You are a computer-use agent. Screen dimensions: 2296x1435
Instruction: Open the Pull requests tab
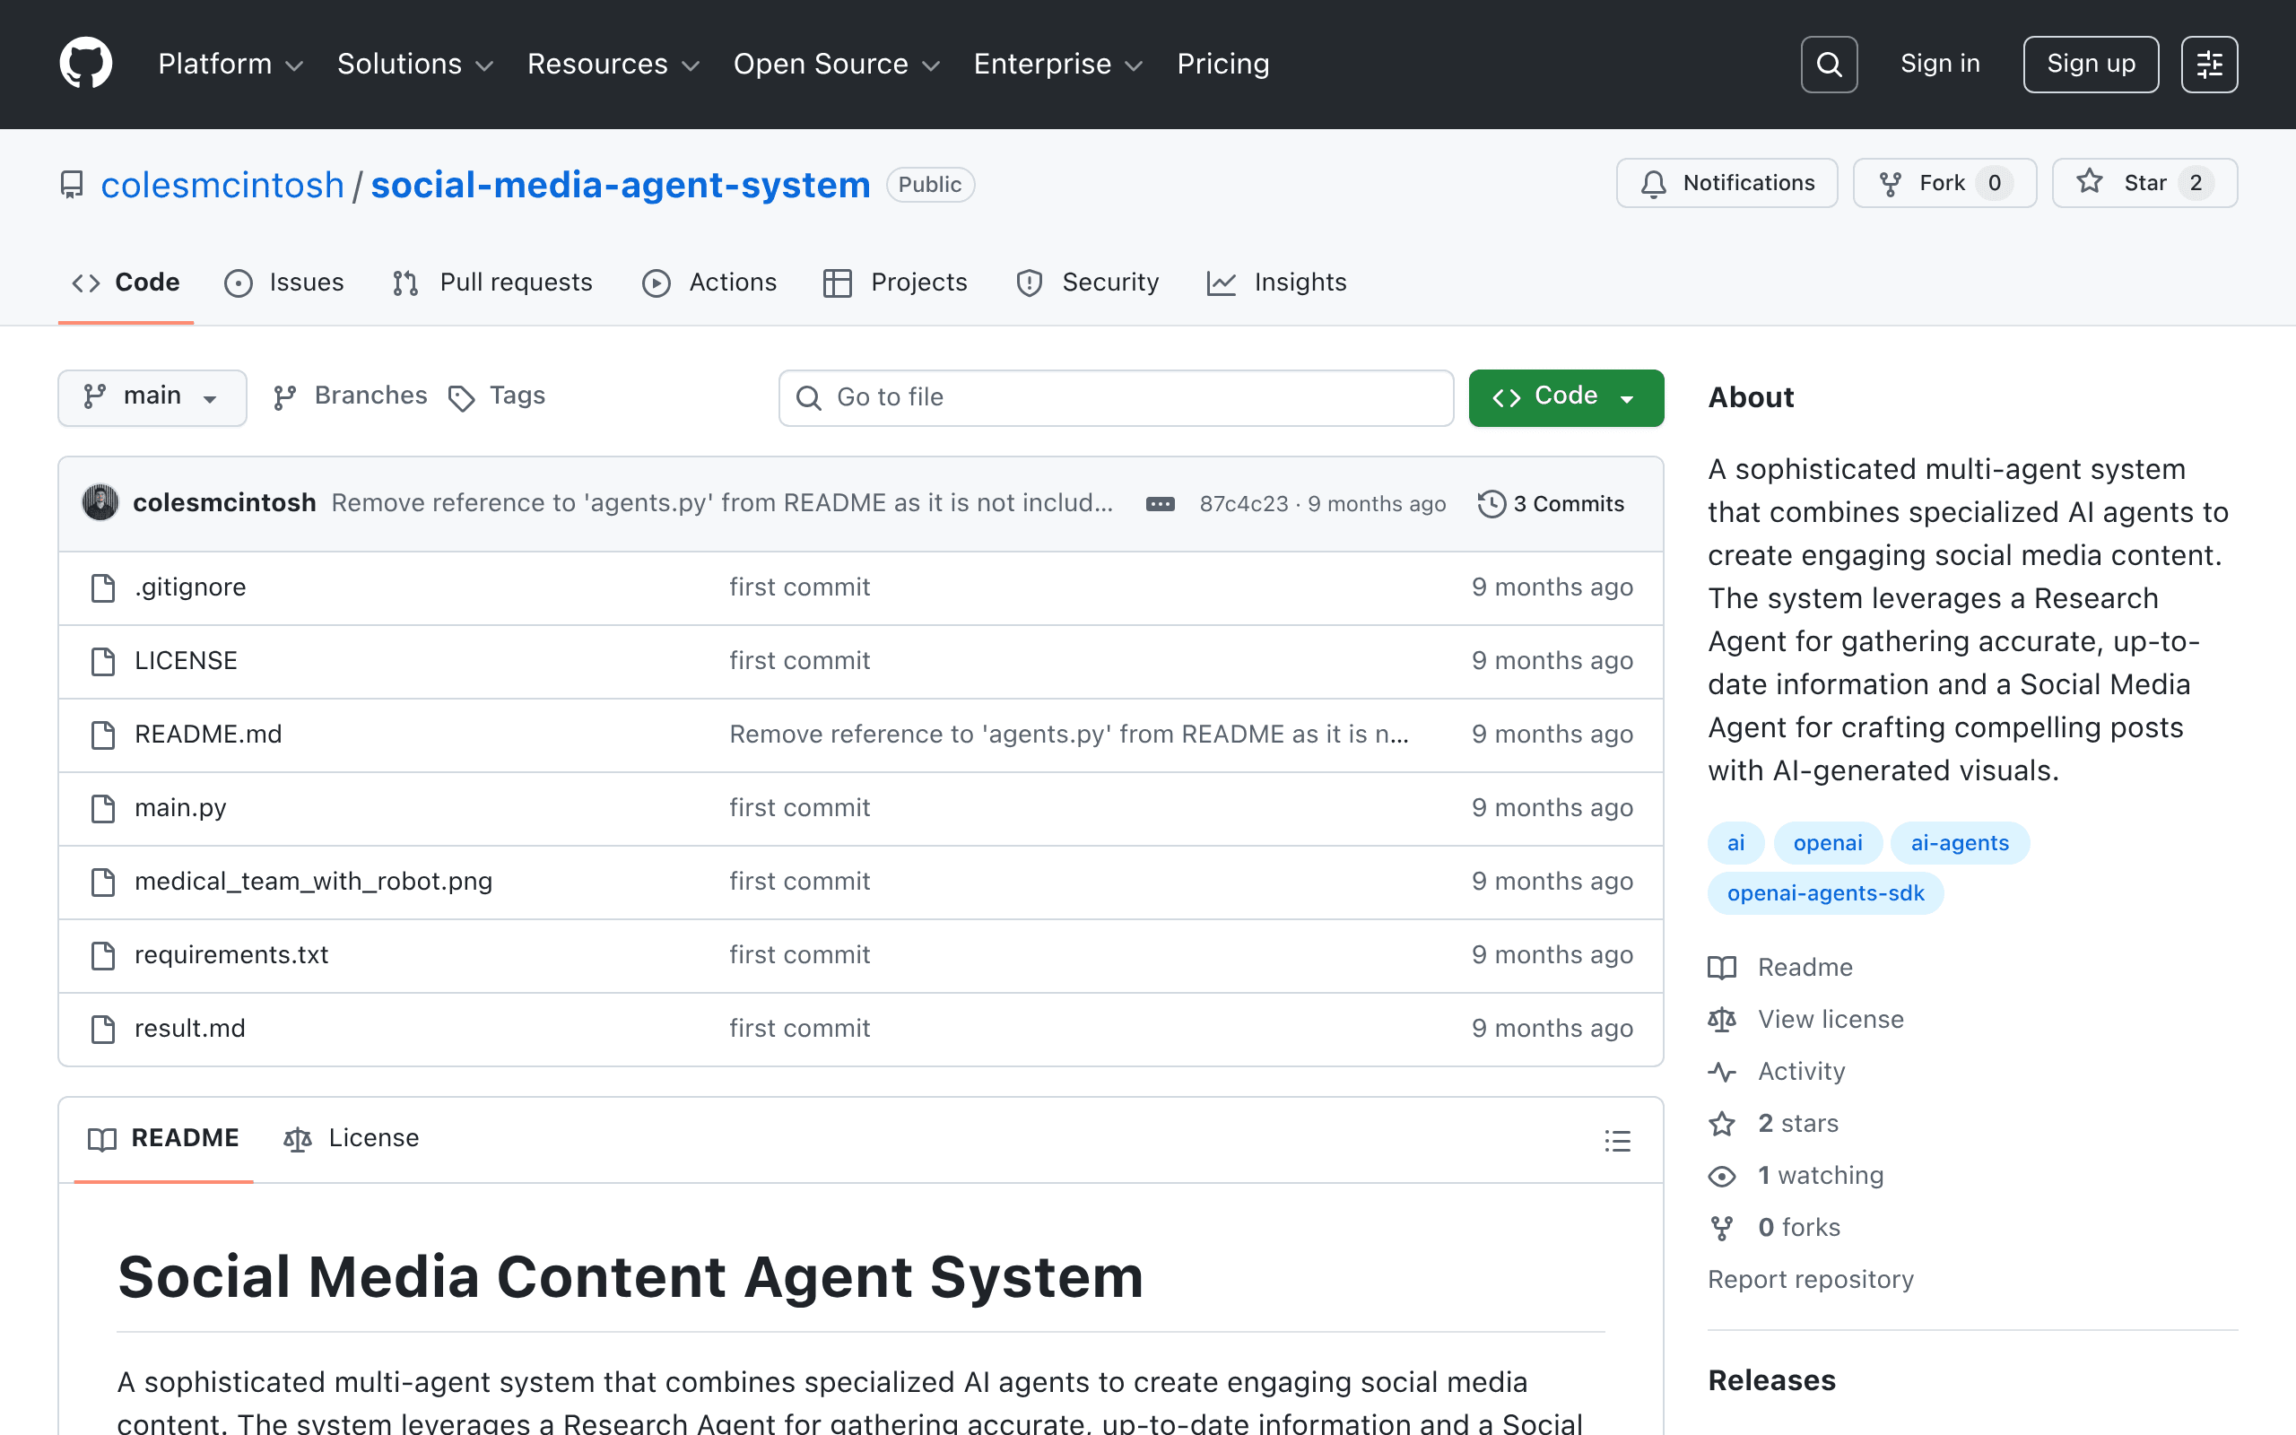tap(493, 283)
